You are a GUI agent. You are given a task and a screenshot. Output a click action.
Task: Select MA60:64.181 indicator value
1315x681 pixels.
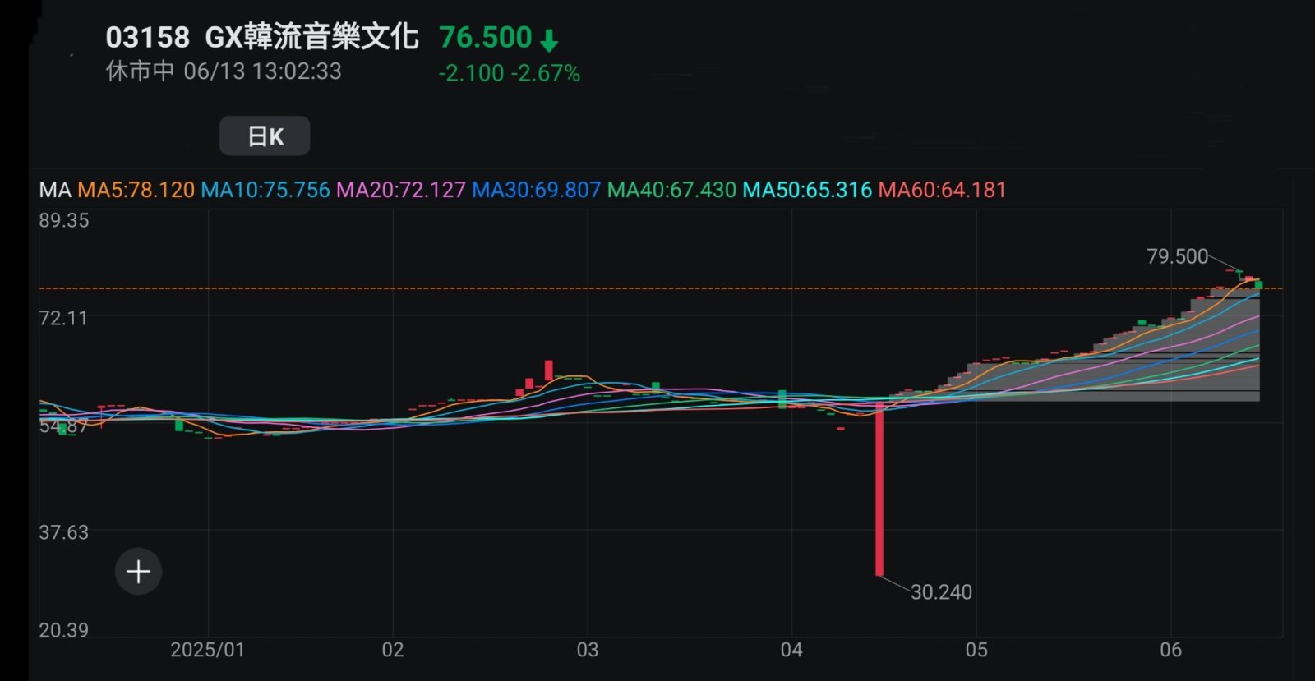pos(942,190)
